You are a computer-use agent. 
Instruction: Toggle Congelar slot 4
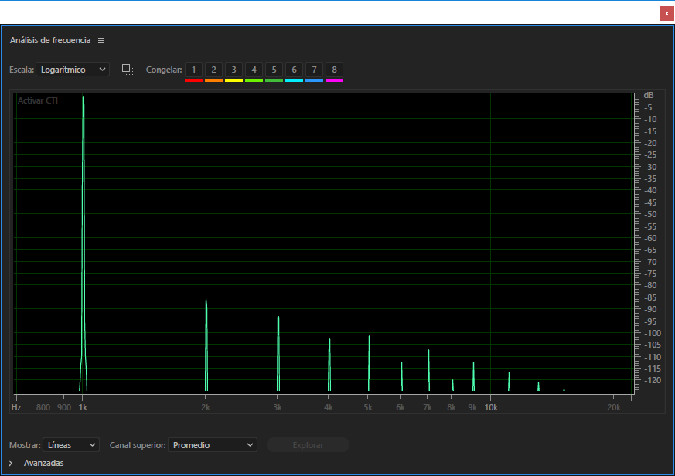(x=254, y=70)
